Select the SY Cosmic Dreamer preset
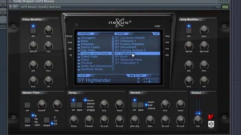This screenshot has height=135, width=241. click(x=129, y=44)
